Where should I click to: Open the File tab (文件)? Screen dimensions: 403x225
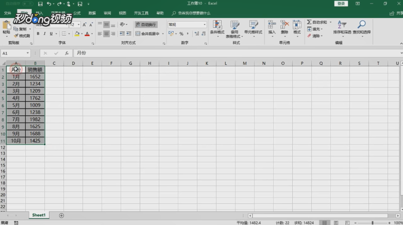7,13
